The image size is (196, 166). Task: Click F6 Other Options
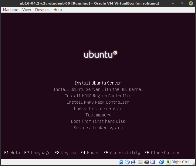pos(162,153)
